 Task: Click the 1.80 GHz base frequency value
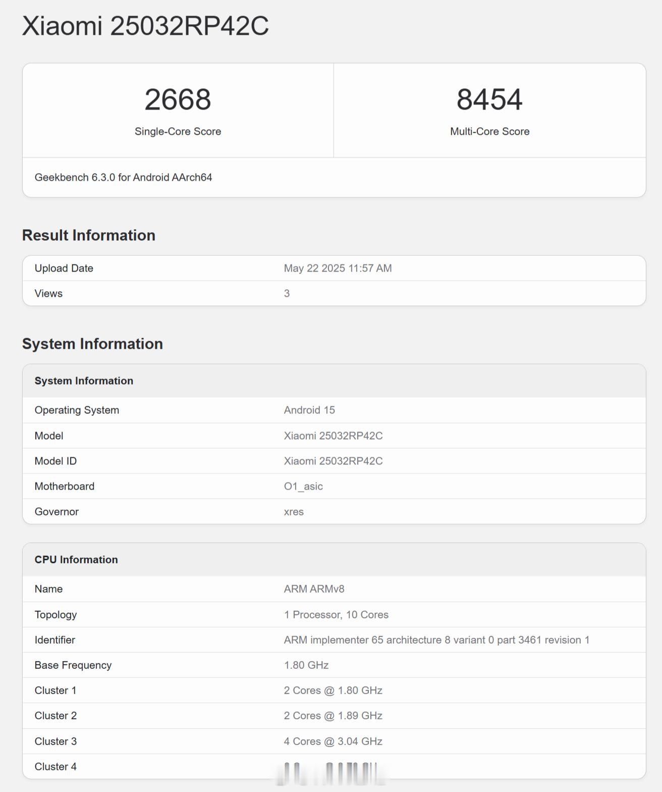tap(306, 665)
